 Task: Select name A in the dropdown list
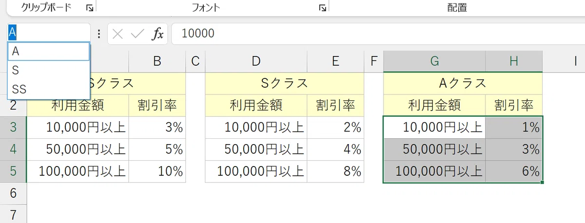point(48,52)
